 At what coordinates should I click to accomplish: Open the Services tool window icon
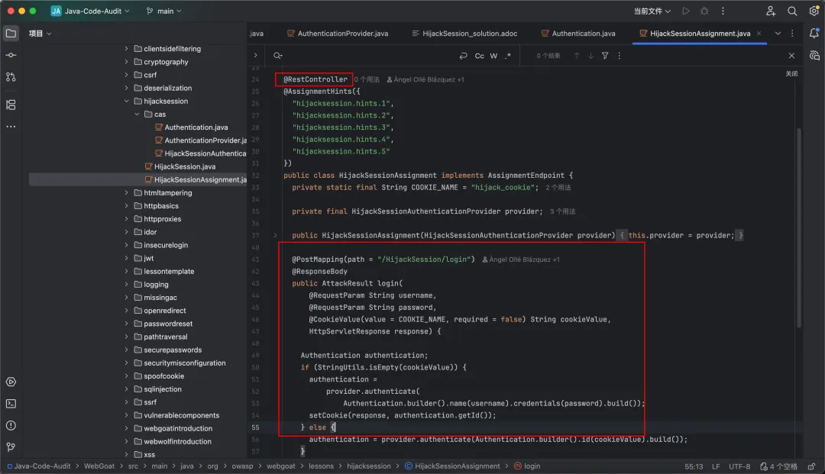pos(11,382)
